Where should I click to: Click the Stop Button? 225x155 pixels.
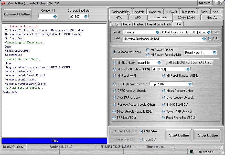(207, 135)
